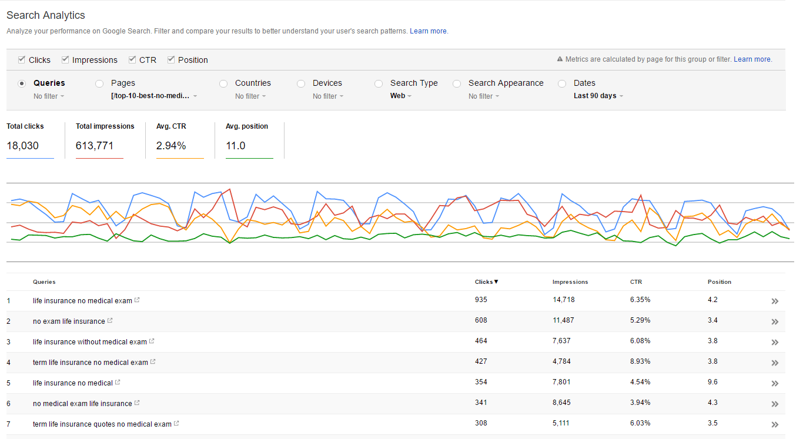Select the Pages radio button
The width and height of the screenshot is (803, 439).
pyautogui.click(x=99, y=83)
